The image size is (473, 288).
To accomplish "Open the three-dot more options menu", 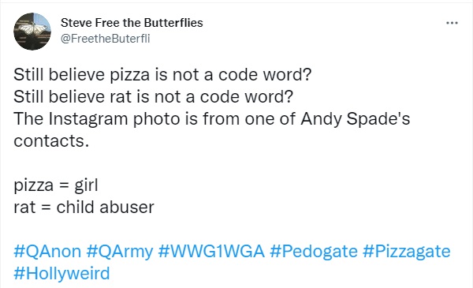I will (x=452, y=23).
